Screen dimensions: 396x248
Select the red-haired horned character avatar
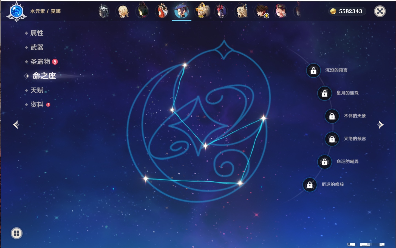pyautogui.click(x=162, y=12)
